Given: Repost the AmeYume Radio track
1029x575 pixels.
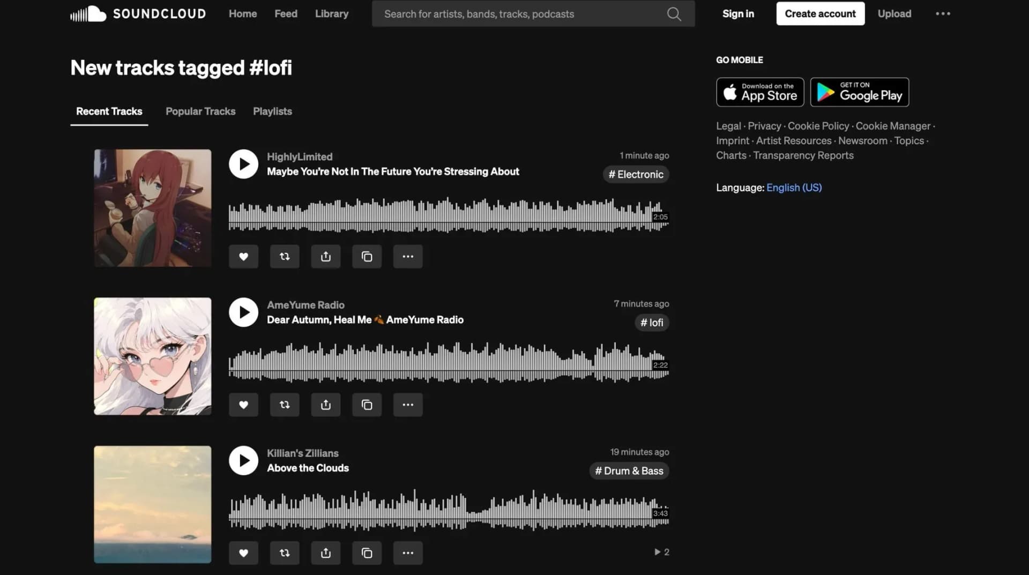Looking at the screenshot, I should click(285, 405).
